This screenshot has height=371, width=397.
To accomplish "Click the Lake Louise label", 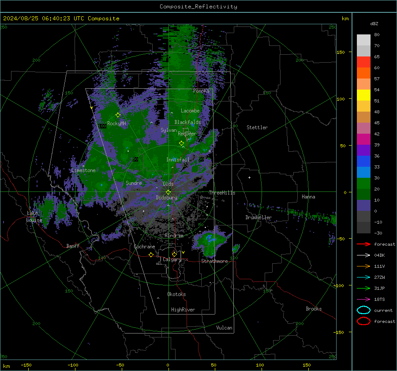I will pyautogui.click(x=34, y=217).
